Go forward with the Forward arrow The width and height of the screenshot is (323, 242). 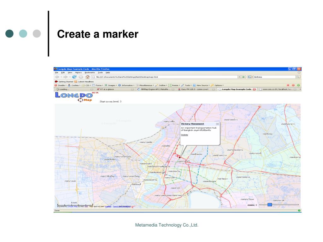(x=66, y=77)
